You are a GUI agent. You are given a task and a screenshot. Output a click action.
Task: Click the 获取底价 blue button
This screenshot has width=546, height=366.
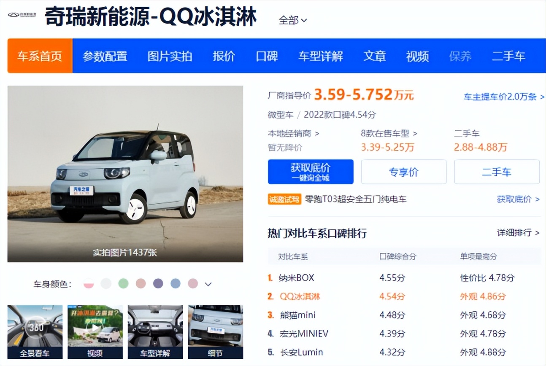311,172
